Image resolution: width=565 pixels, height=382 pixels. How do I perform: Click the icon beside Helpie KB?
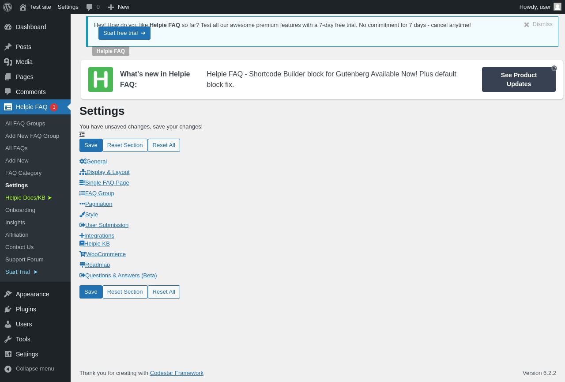pyautogui.click(x=82, y=243)
